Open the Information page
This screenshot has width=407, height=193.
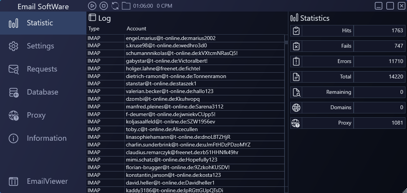pyautogui.click(x=46, y=138)
